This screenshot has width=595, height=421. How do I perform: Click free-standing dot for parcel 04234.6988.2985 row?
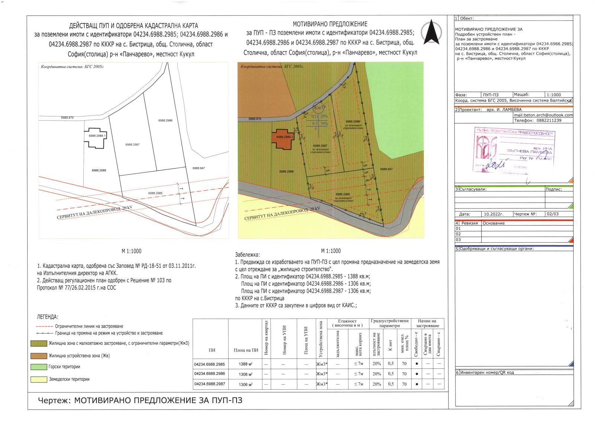coord(417,364)
